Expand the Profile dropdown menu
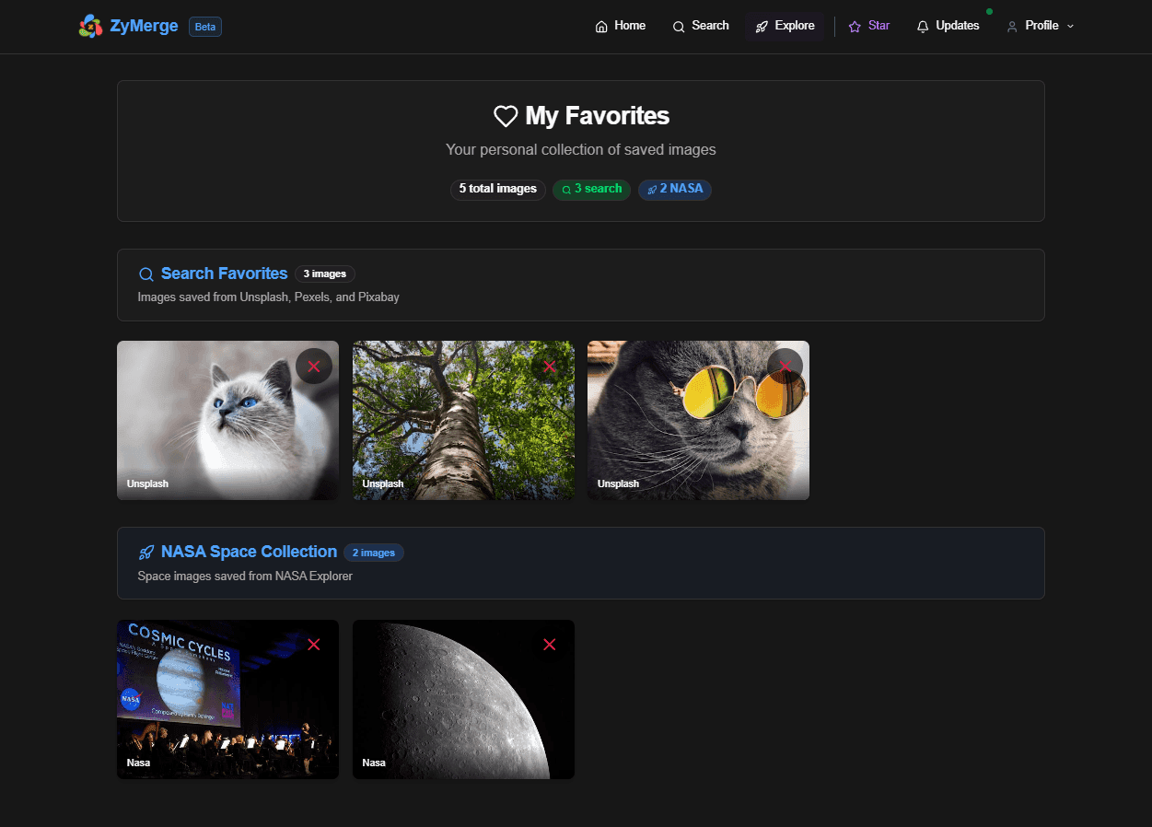 coord(1041,26)
